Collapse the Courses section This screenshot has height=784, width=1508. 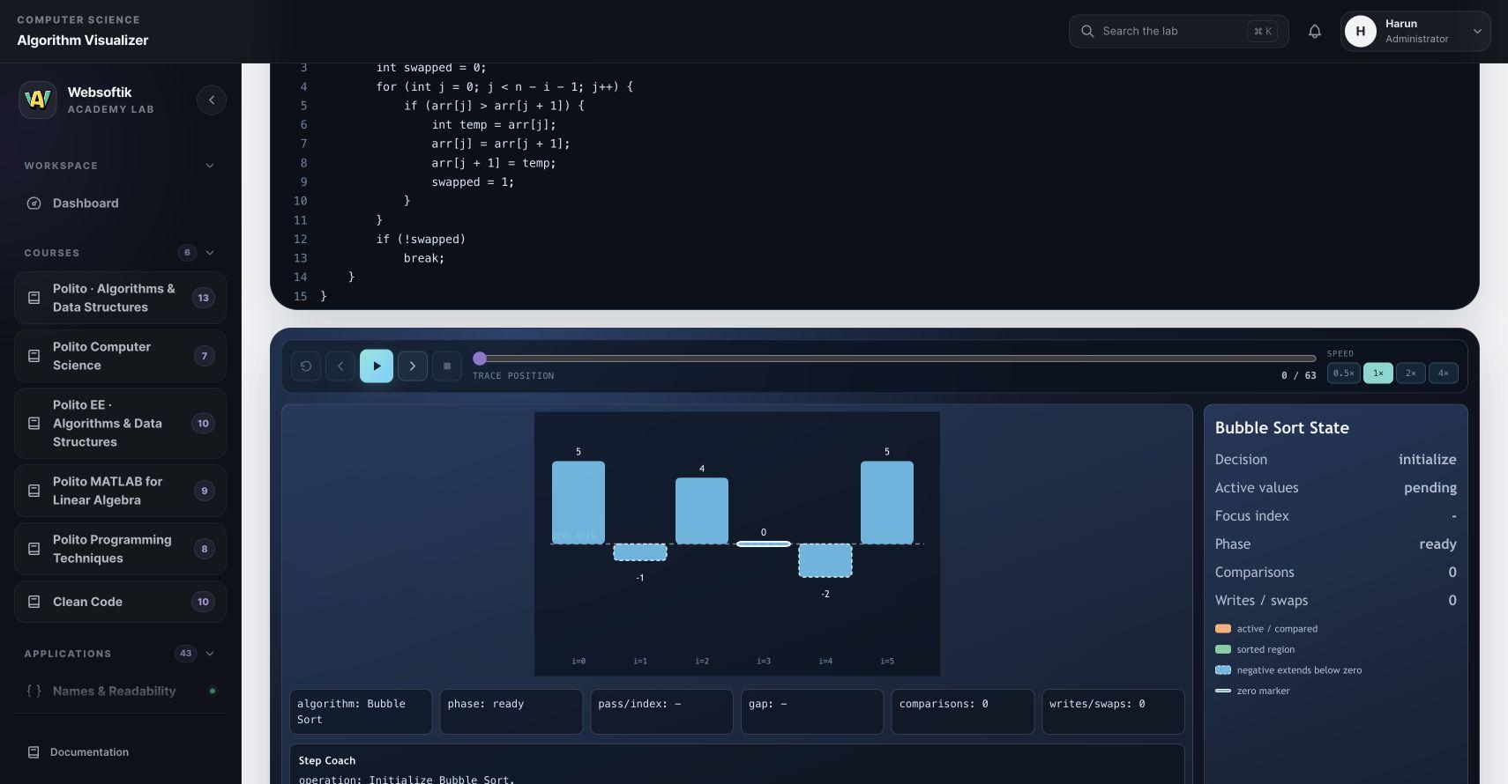210,253
